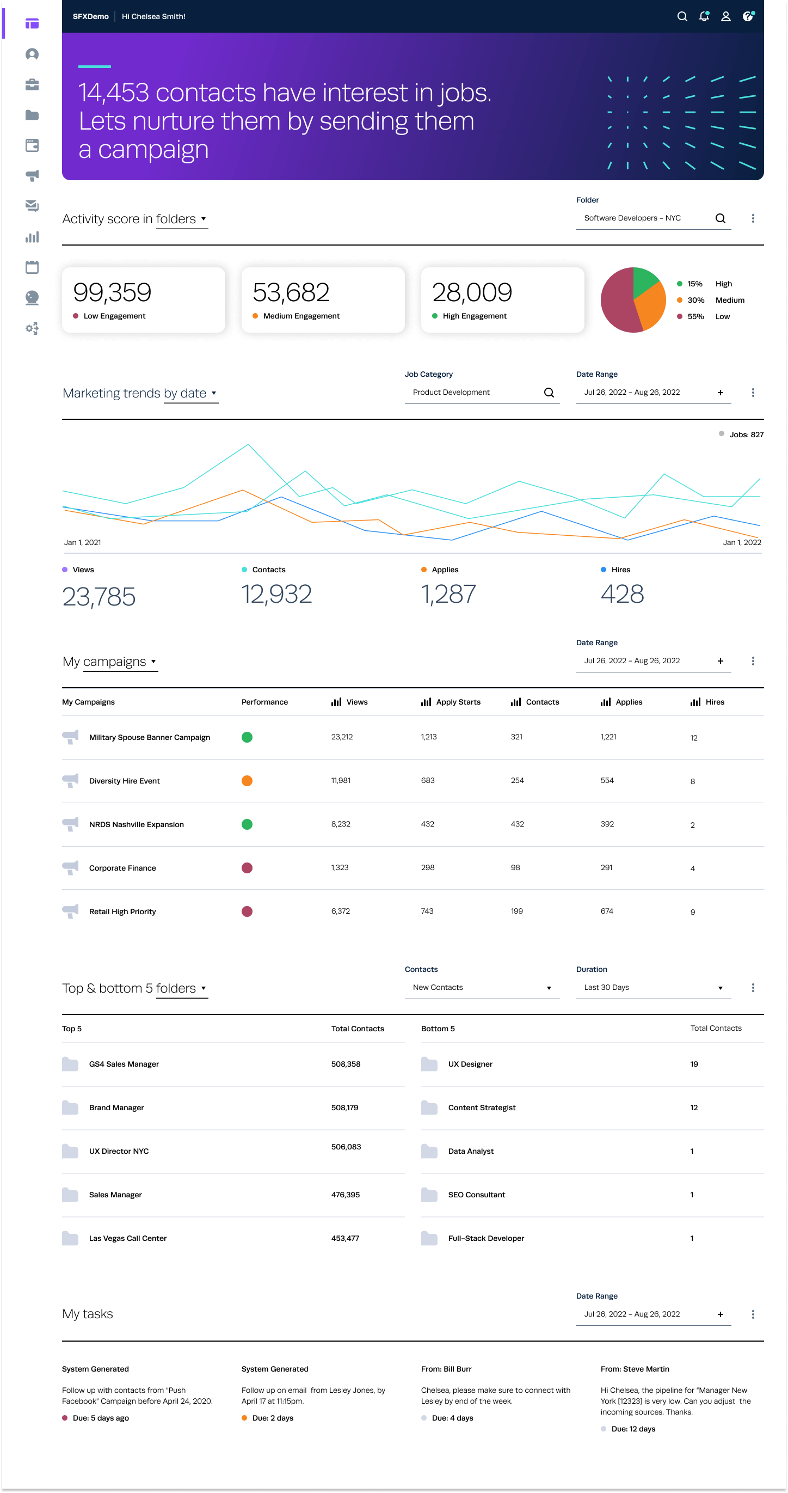Click the search icon in top header

pos(682,16)
